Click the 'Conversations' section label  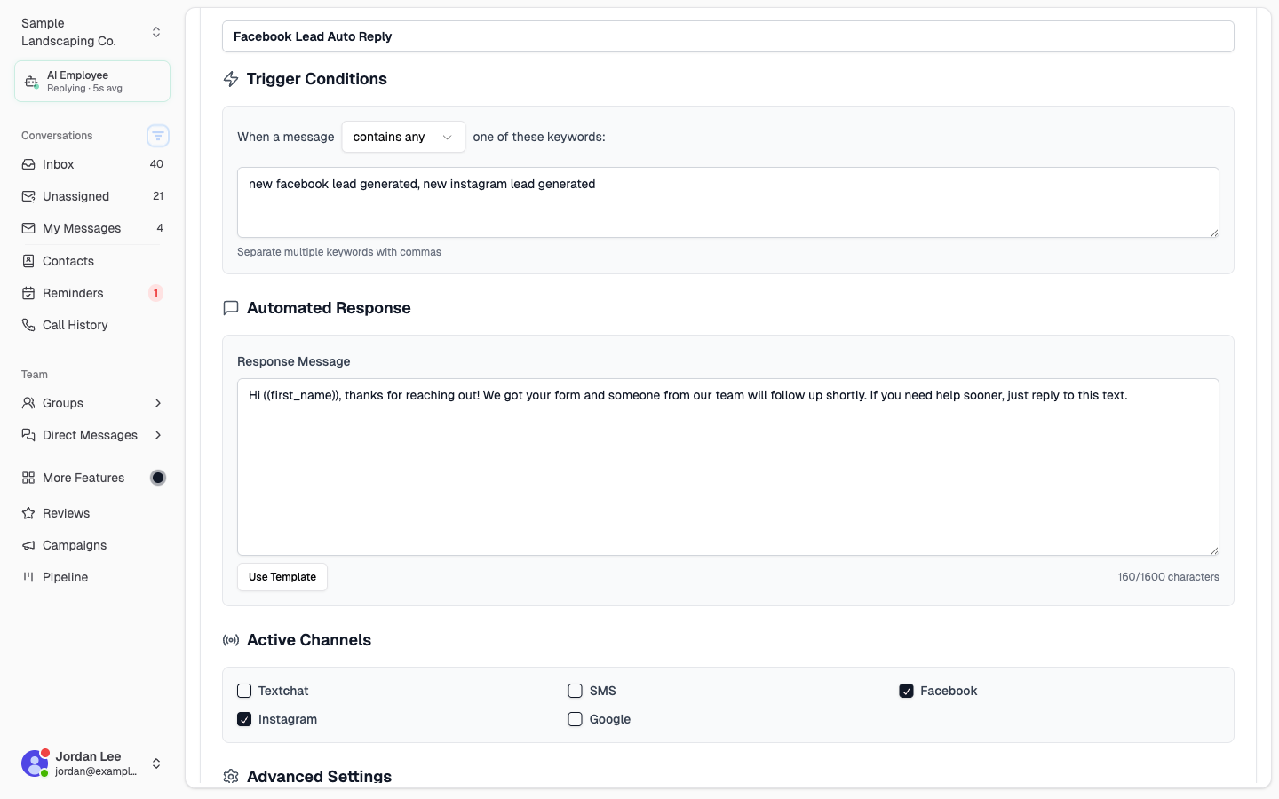click(x=57, y=136)
